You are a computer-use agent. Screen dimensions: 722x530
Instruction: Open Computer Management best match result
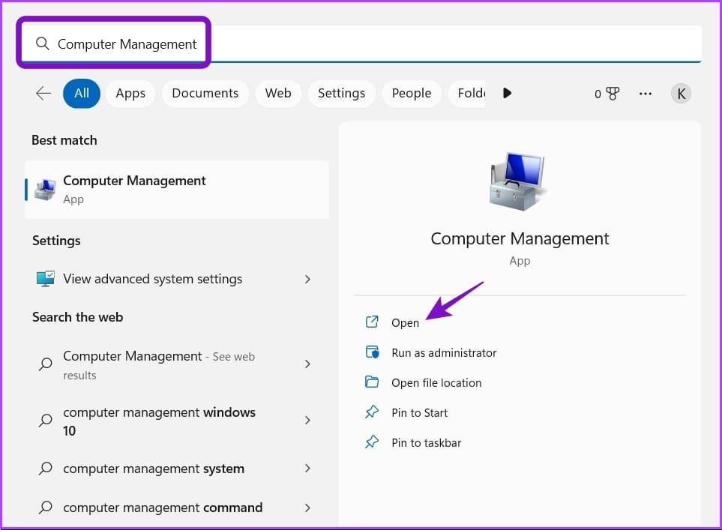(x=177, y=190)
